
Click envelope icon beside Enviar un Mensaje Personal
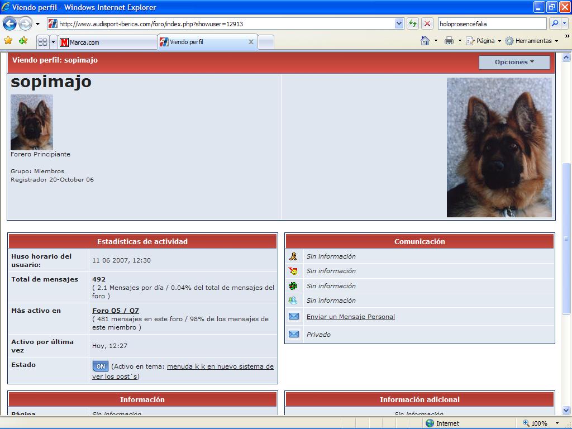tap(294, 316)
